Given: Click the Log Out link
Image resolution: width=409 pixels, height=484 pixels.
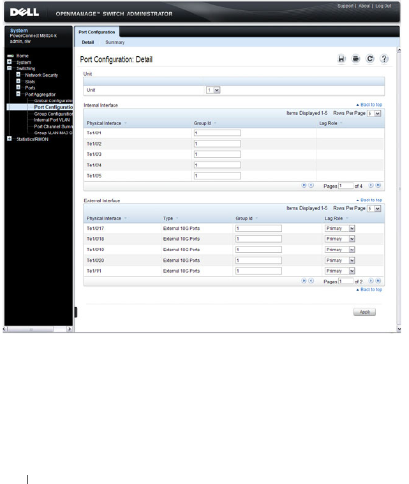Looking at the screenshot, I should pyautogui.click(x=383, y=6).
